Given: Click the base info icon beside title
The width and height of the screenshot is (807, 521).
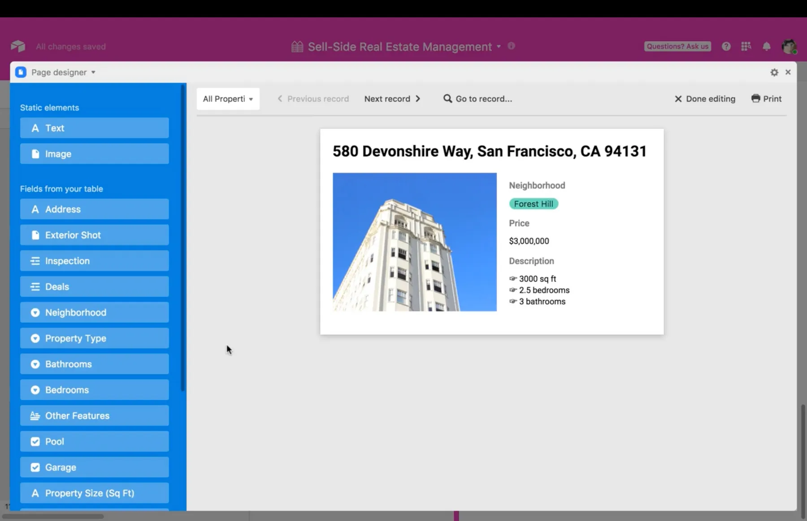Looking at the screenshot, I should pos(511,46).
